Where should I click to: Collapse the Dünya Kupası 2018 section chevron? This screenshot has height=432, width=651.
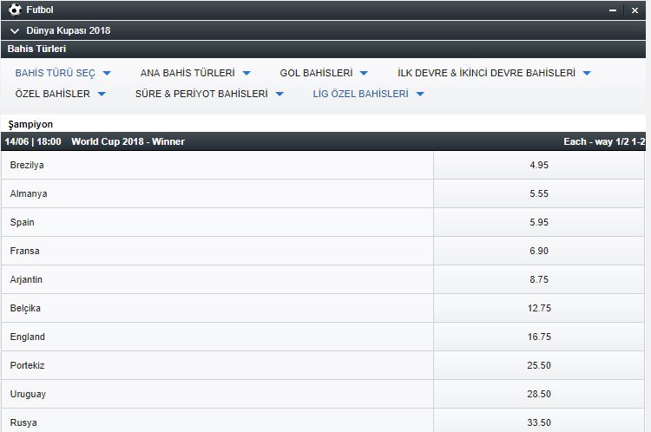(x=15, y=30)
